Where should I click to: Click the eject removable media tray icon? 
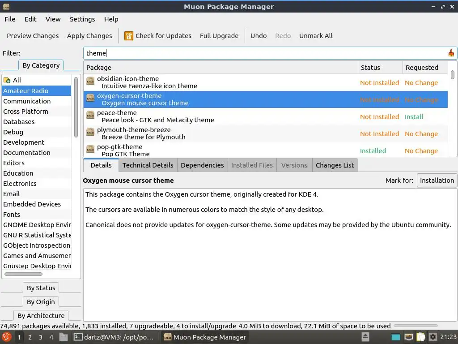365,337
